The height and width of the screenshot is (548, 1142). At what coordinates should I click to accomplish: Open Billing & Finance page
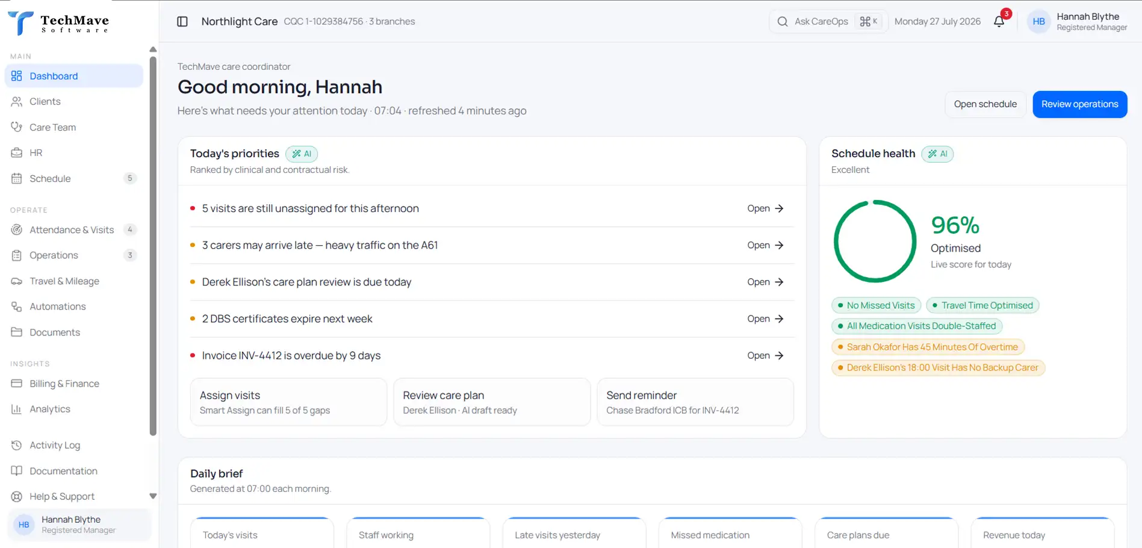tap(74, 384)
